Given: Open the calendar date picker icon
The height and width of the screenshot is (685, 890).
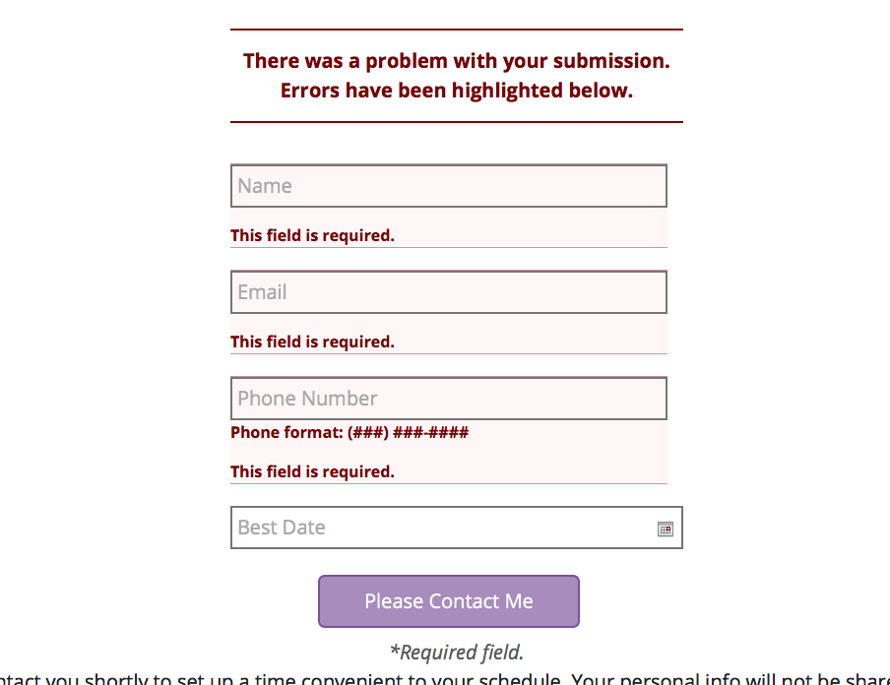Looking at the screenshot, I should click(x=666, y=529).
